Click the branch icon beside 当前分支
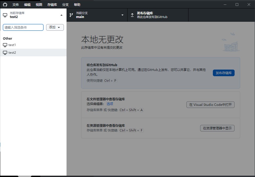The width and height of the screenshot is (255, 177). coord(71,15)
